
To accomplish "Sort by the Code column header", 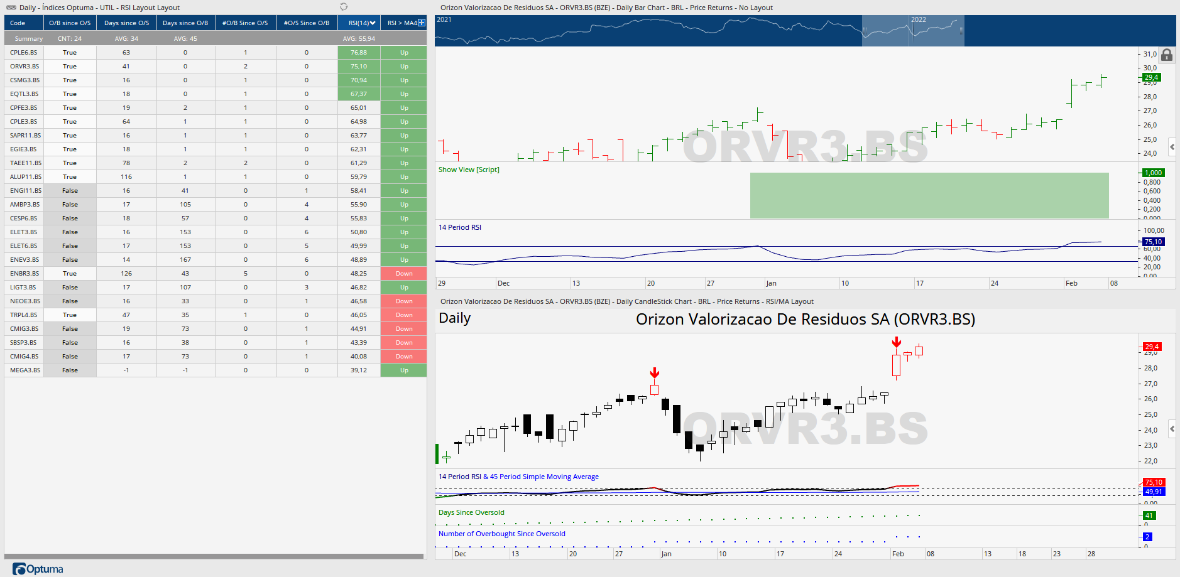I will (24, 23).
